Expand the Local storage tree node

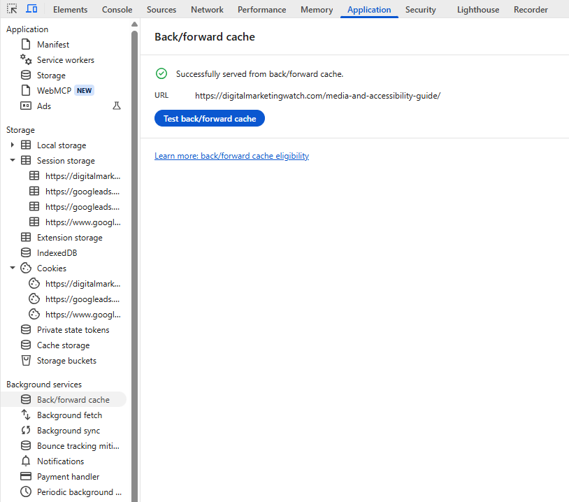pyautogui.click(x=13, y=145)
